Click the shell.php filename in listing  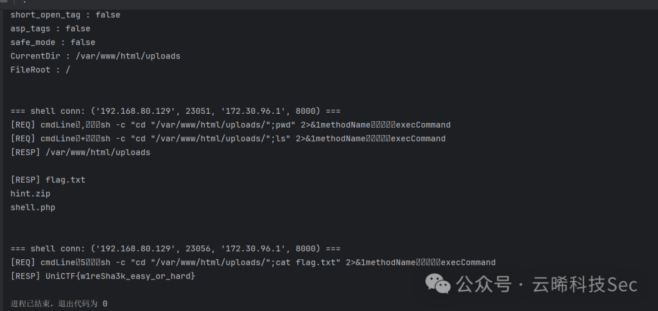coord(33,208)
